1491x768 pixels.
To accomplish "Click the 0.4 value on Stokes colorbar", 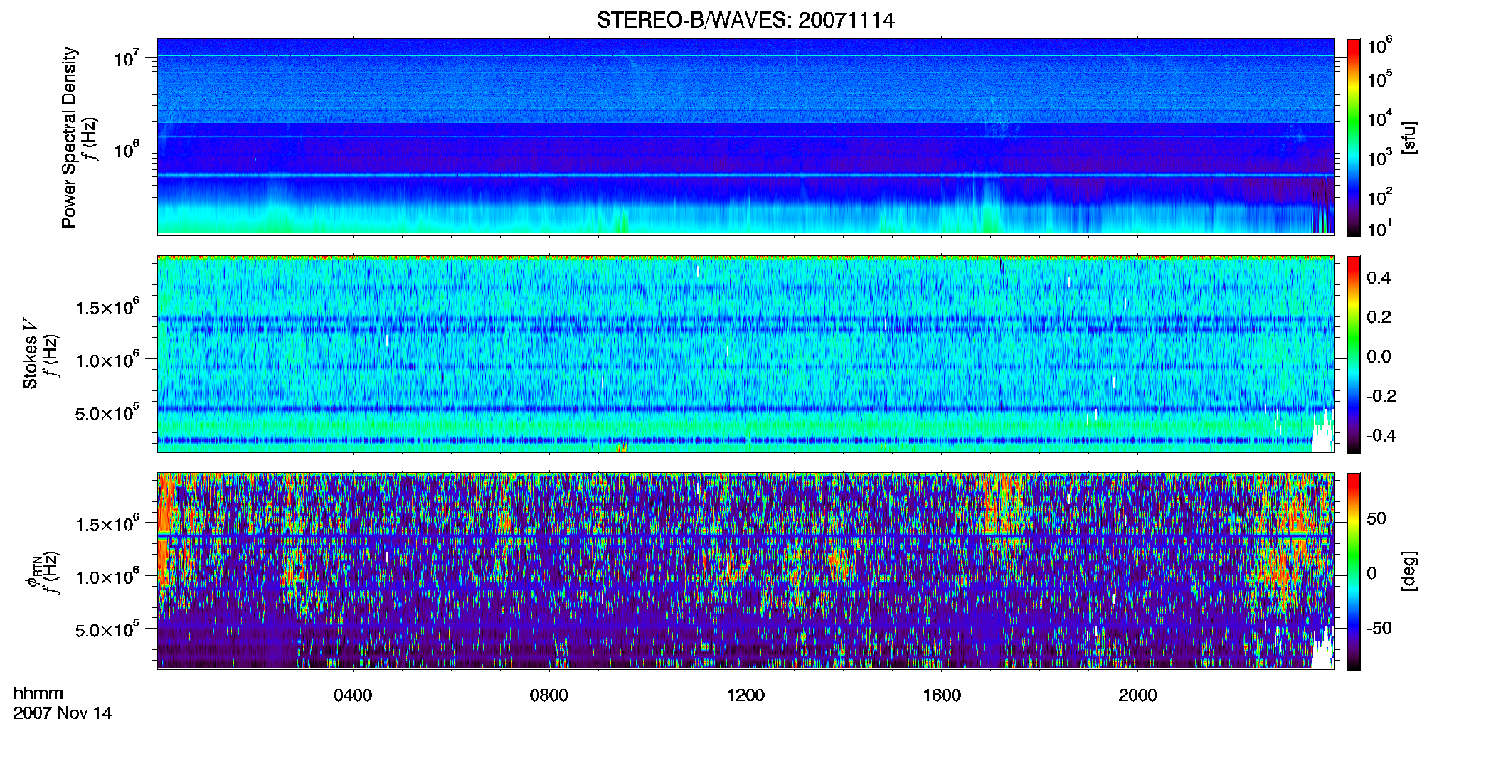I will [x=1379, y=278].
